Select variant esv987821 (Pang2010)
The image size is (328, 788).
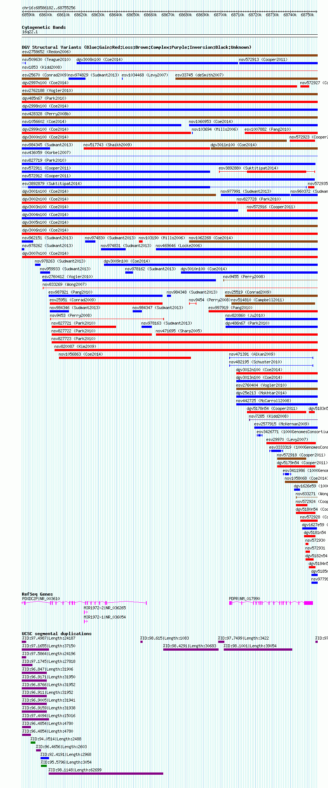point(70,292)
